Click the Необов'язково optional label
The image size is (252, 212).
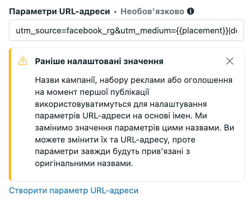(152, 12)
